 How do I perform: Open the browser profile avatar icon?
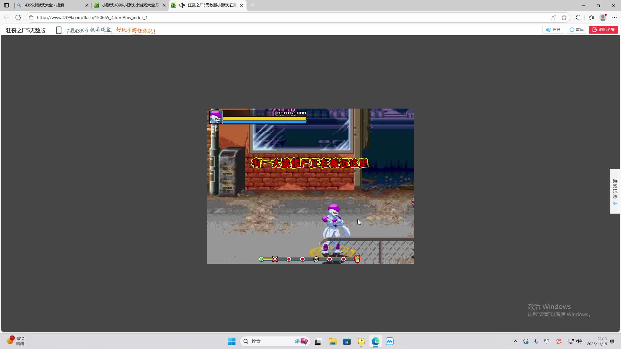click(603, 17)
